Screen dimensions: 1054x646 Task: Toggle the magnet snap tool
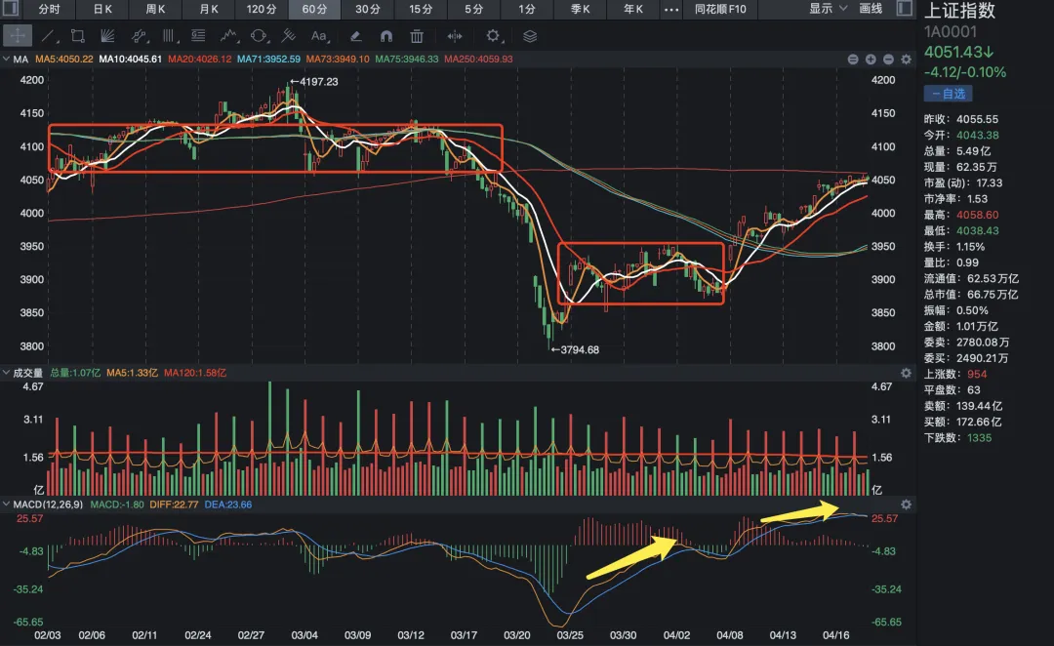(385, 36)
